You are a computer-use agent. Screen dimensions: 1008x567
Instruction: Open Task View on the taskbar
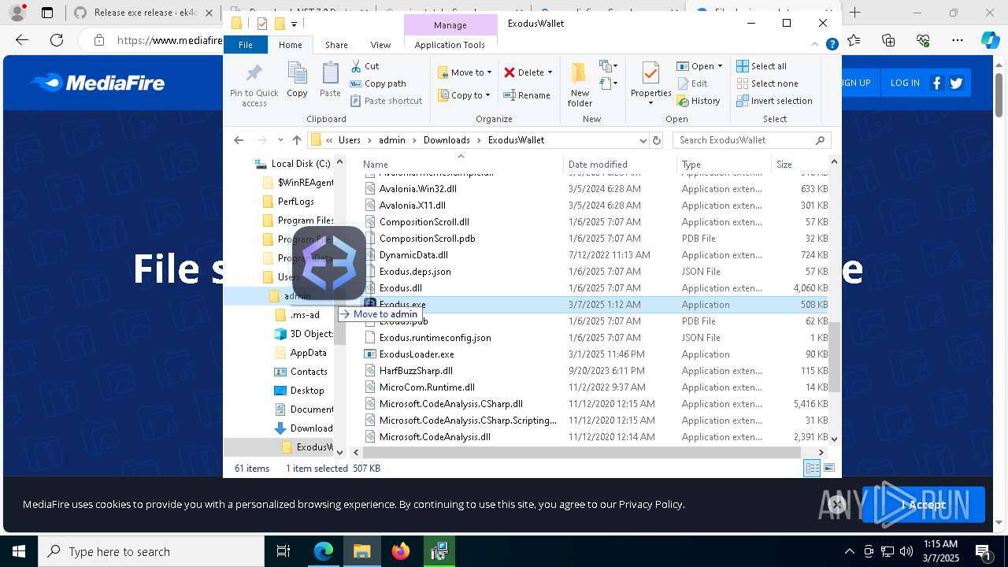(283, 551)
